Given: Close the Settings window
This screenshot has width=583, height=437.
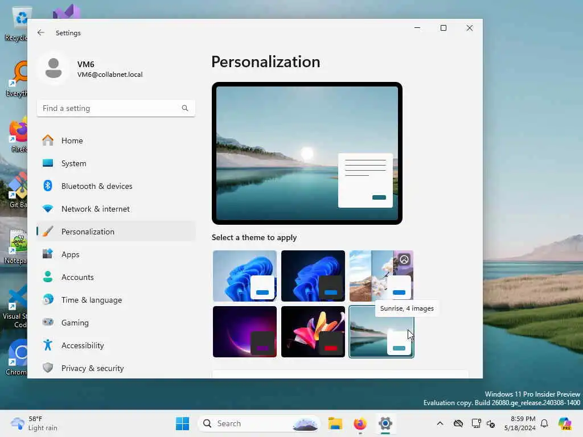Looking at the screenshot, I should [x=470, y=28].
